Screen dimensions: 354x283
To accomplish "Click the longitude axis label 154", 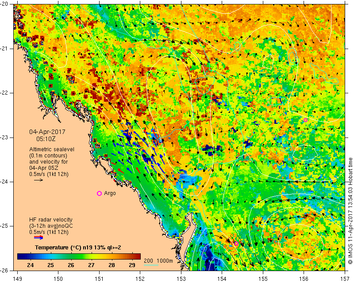I will click(x=222, y=279).
